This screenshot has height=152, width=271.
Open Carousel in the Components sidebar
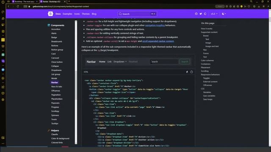coord(55,58)
